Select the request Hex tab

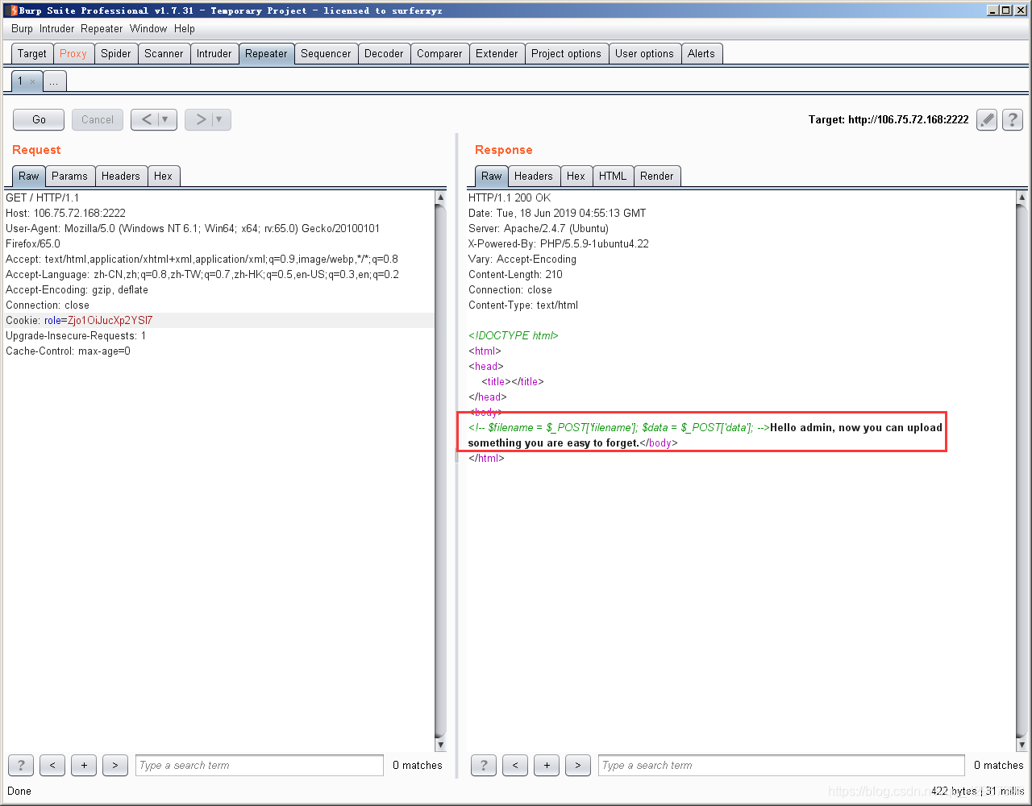(x=164, y=176)
